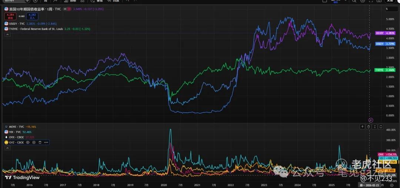The height and width of the screenshot is (188, 400).
Task: Click the 2016 label on the time axis
Action: pos(29,185)
